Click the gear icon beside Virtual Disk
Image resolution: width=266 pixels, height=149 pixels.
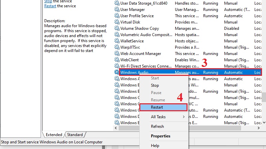pyautogui.click(x=117, y=22)
